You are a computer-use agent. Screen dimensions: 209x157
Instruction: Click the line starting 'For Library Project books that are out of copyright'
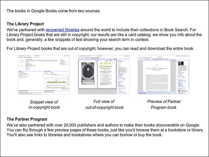[x=100, y=48]
